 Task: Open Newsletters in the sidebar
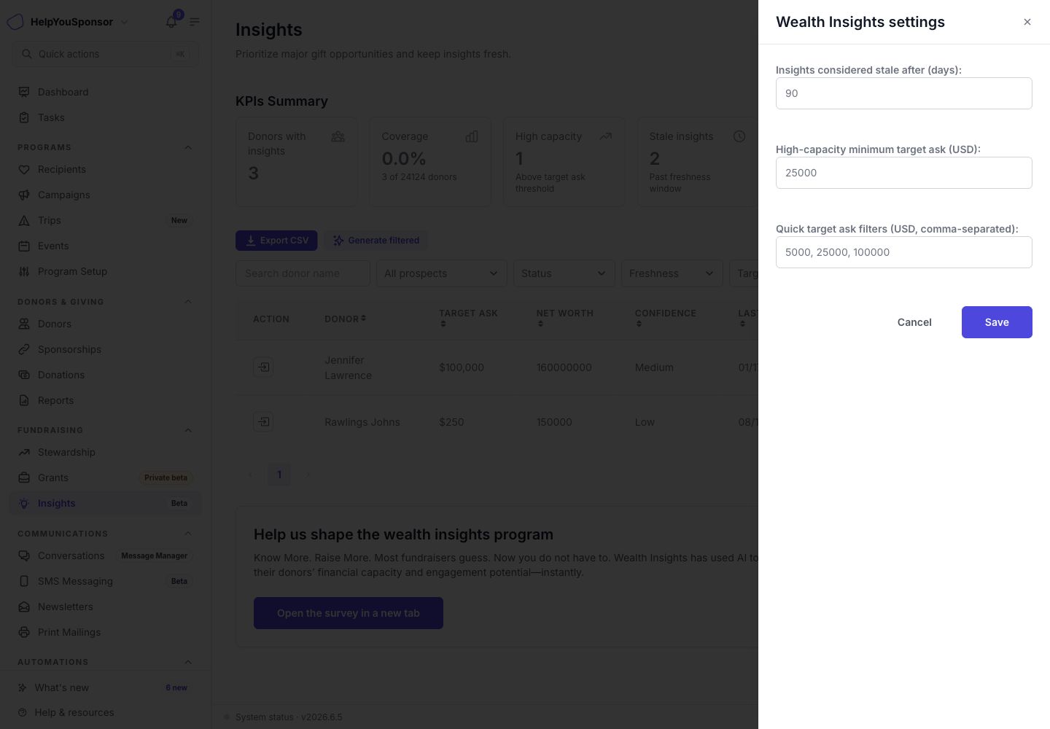click(105, 607)
